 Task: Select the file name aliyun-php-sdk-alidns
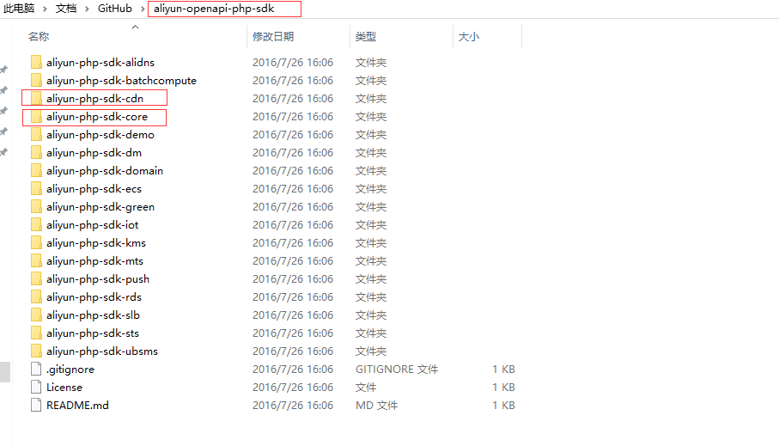(100, 62)
